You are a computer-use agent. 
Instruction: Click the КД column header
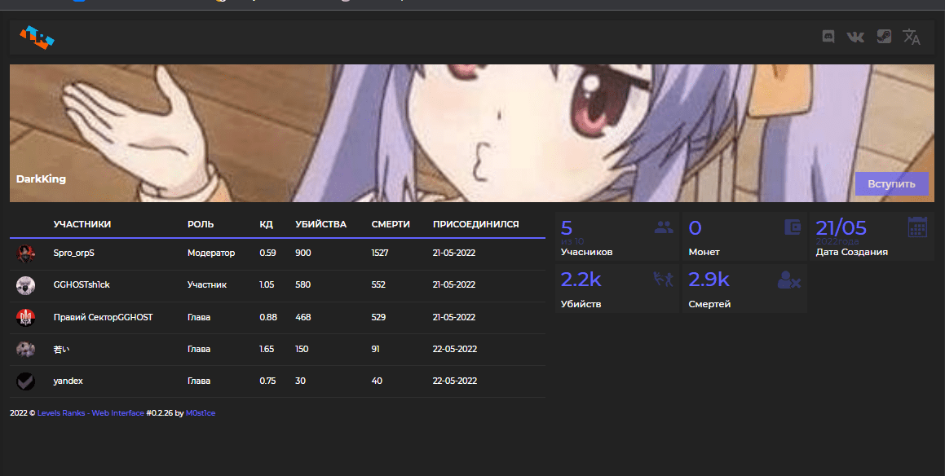point(266,224)
